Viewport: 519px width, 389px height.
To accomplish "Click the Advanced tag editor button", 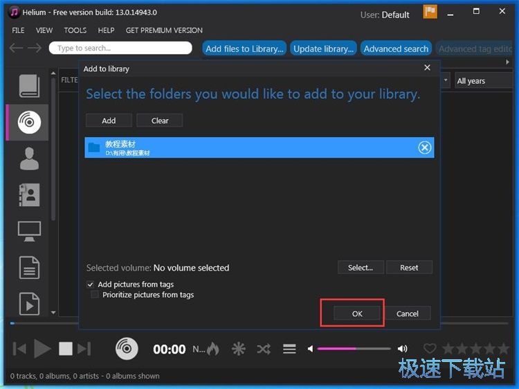I will pos(474,48).
